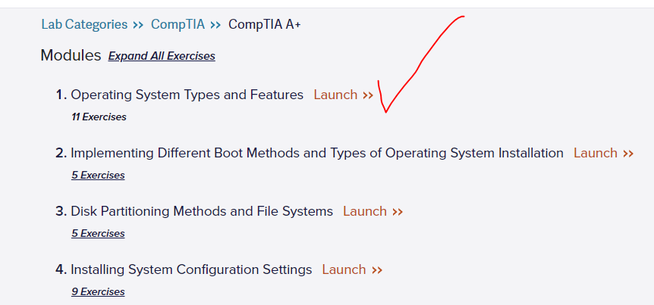Expand 5 Exercises under Disk Partitioning module
Viewport: 654px width, 305px height.
click(x=98, y=234)
